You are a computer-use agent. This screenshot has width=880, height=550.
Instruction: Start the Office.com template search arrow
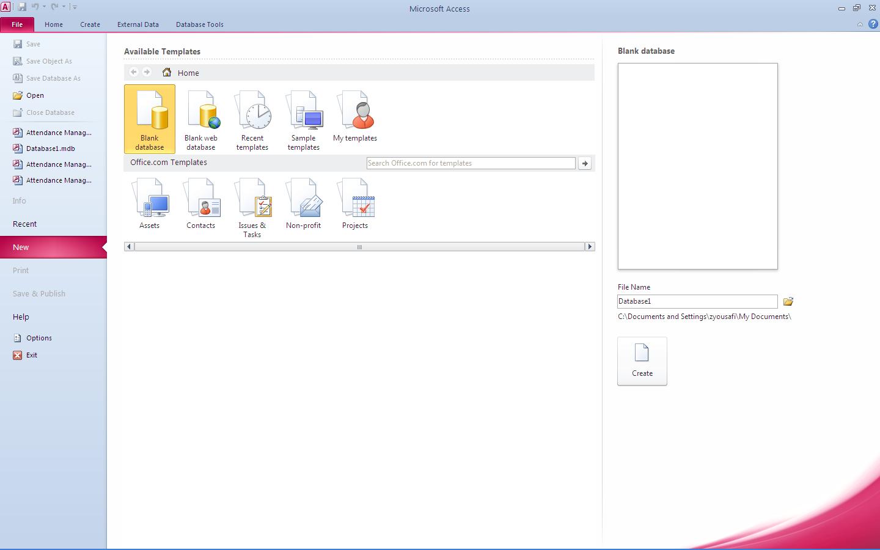click(x=585, y=163)
